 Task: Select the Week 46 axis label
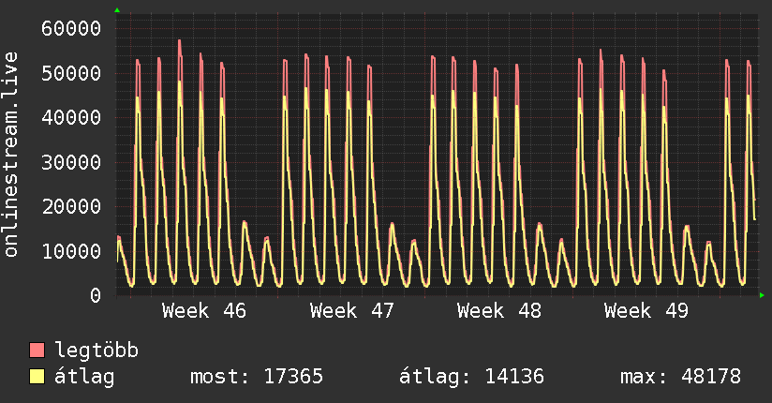point(204,311)
